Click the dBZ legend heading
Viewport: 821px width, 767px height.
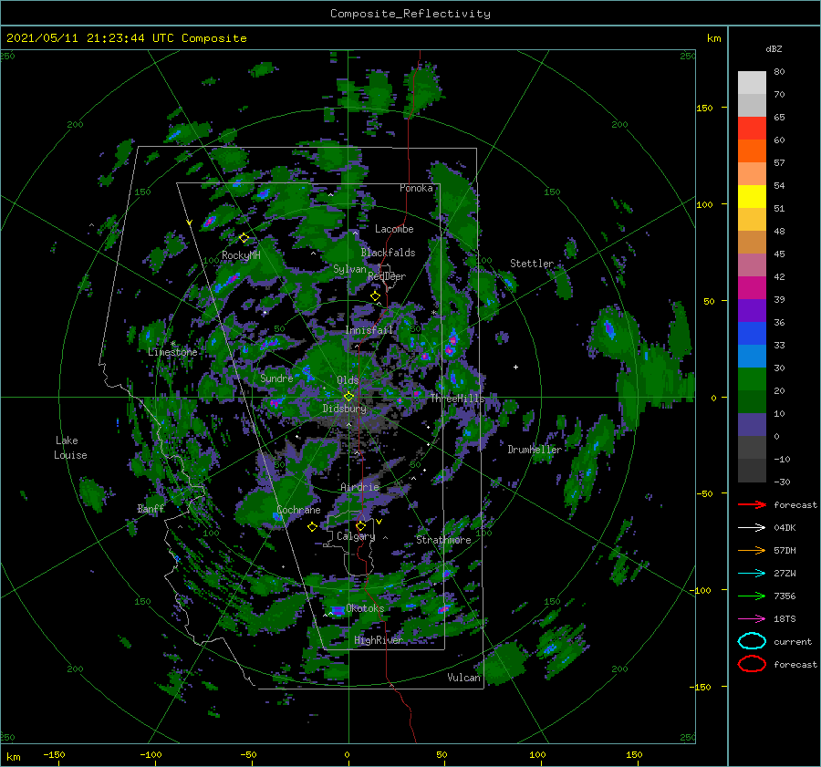tap(774, 49)
